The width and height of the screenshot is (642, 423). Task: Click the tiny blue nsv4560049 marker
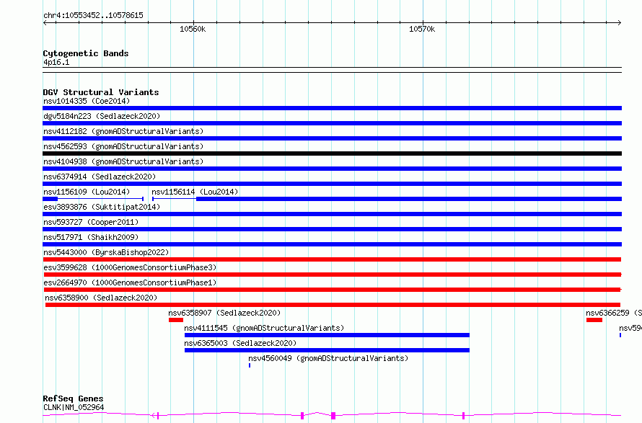(x=250, y=365)
